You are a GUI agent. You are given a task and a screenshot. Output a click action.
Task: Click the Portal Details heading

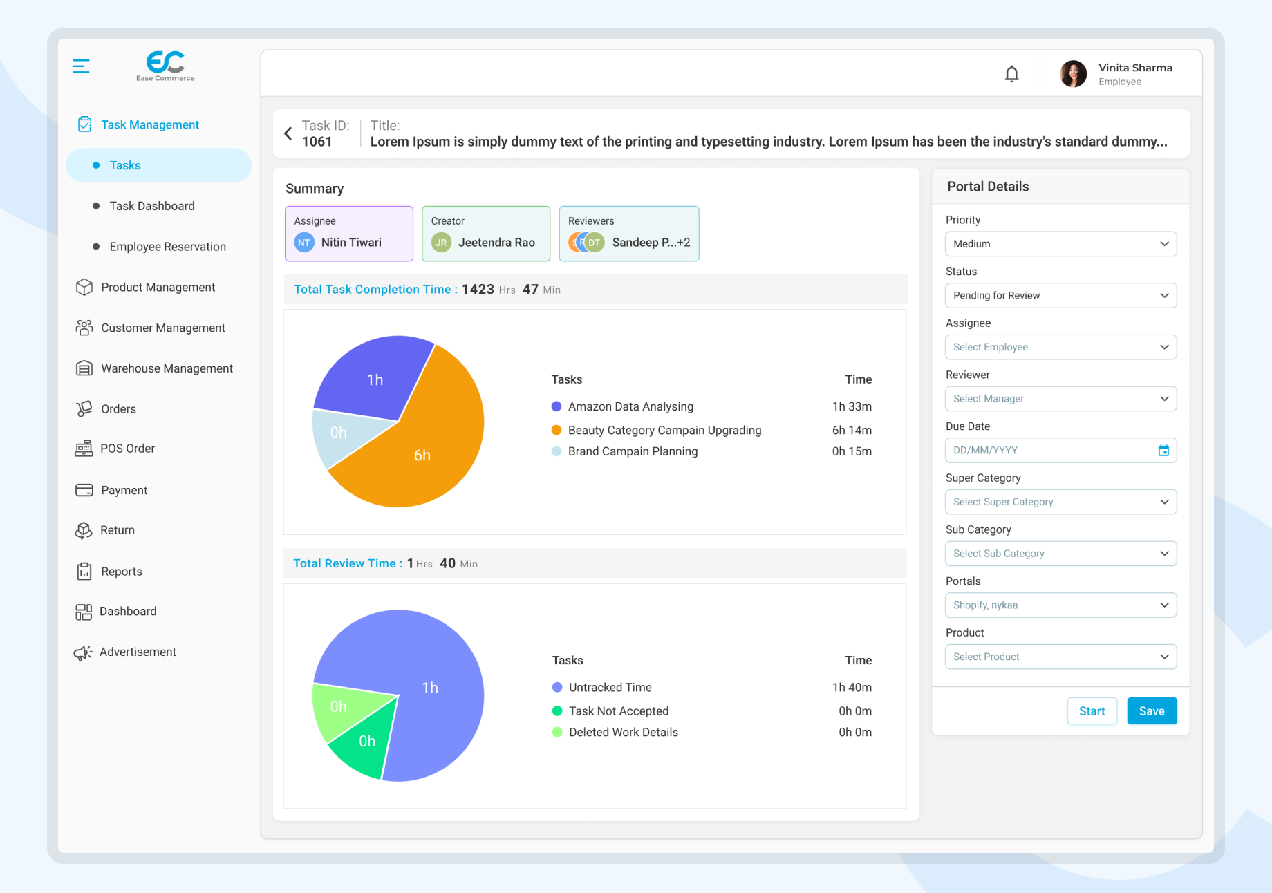pos(988,187)
